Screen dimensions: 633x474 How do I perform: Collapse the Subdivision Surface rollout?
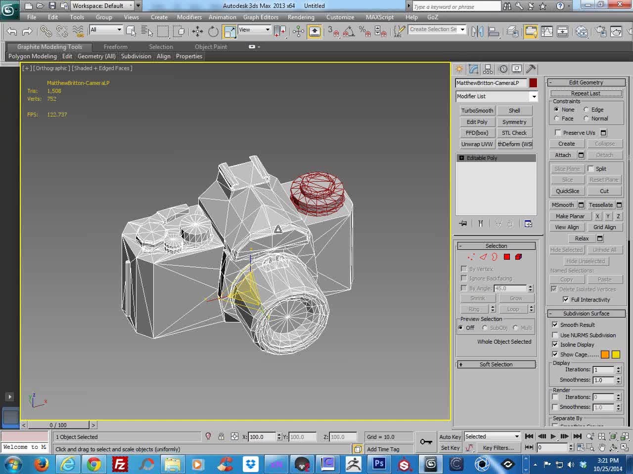586,314
